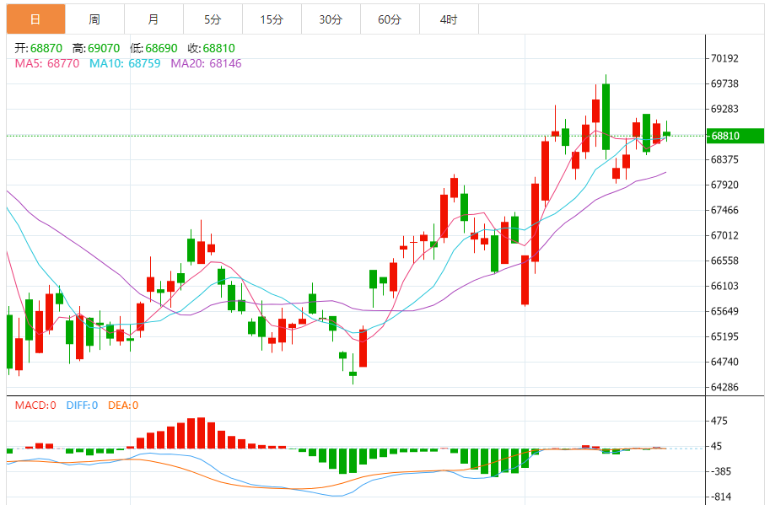The image size is (770, 505).
Task: Click the 69738 price axis label
Action: (x=724, y=83)
